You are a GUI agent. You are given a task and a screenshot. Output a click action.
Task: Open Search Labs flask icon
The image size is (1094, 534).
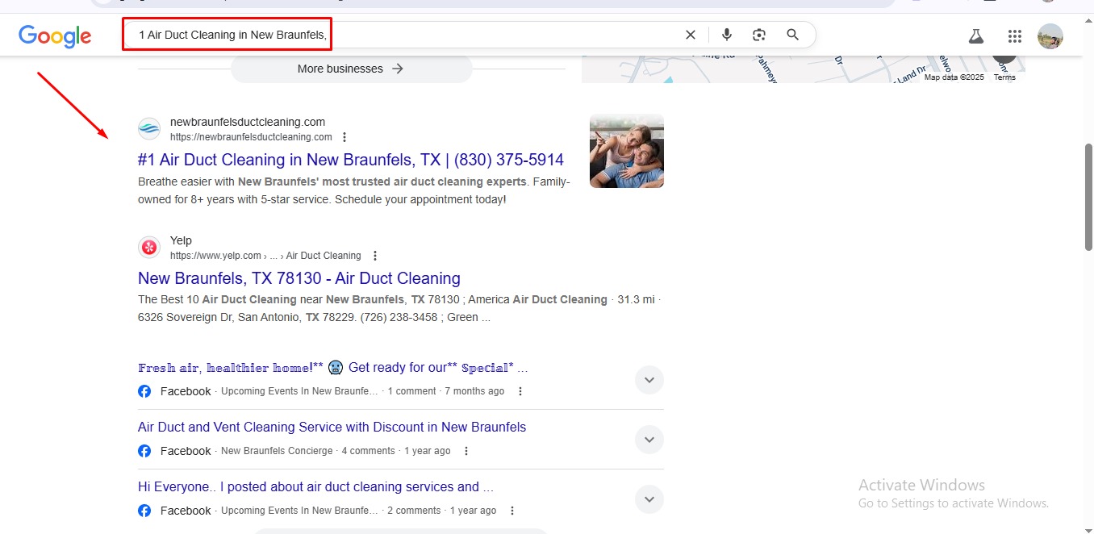(976, 36)
